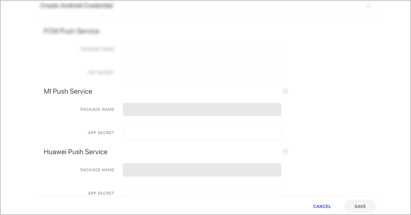The width and height of the screenshot is (411, 215).
Task: Focus FCM Push Service Package Name field
Action: 202,49
